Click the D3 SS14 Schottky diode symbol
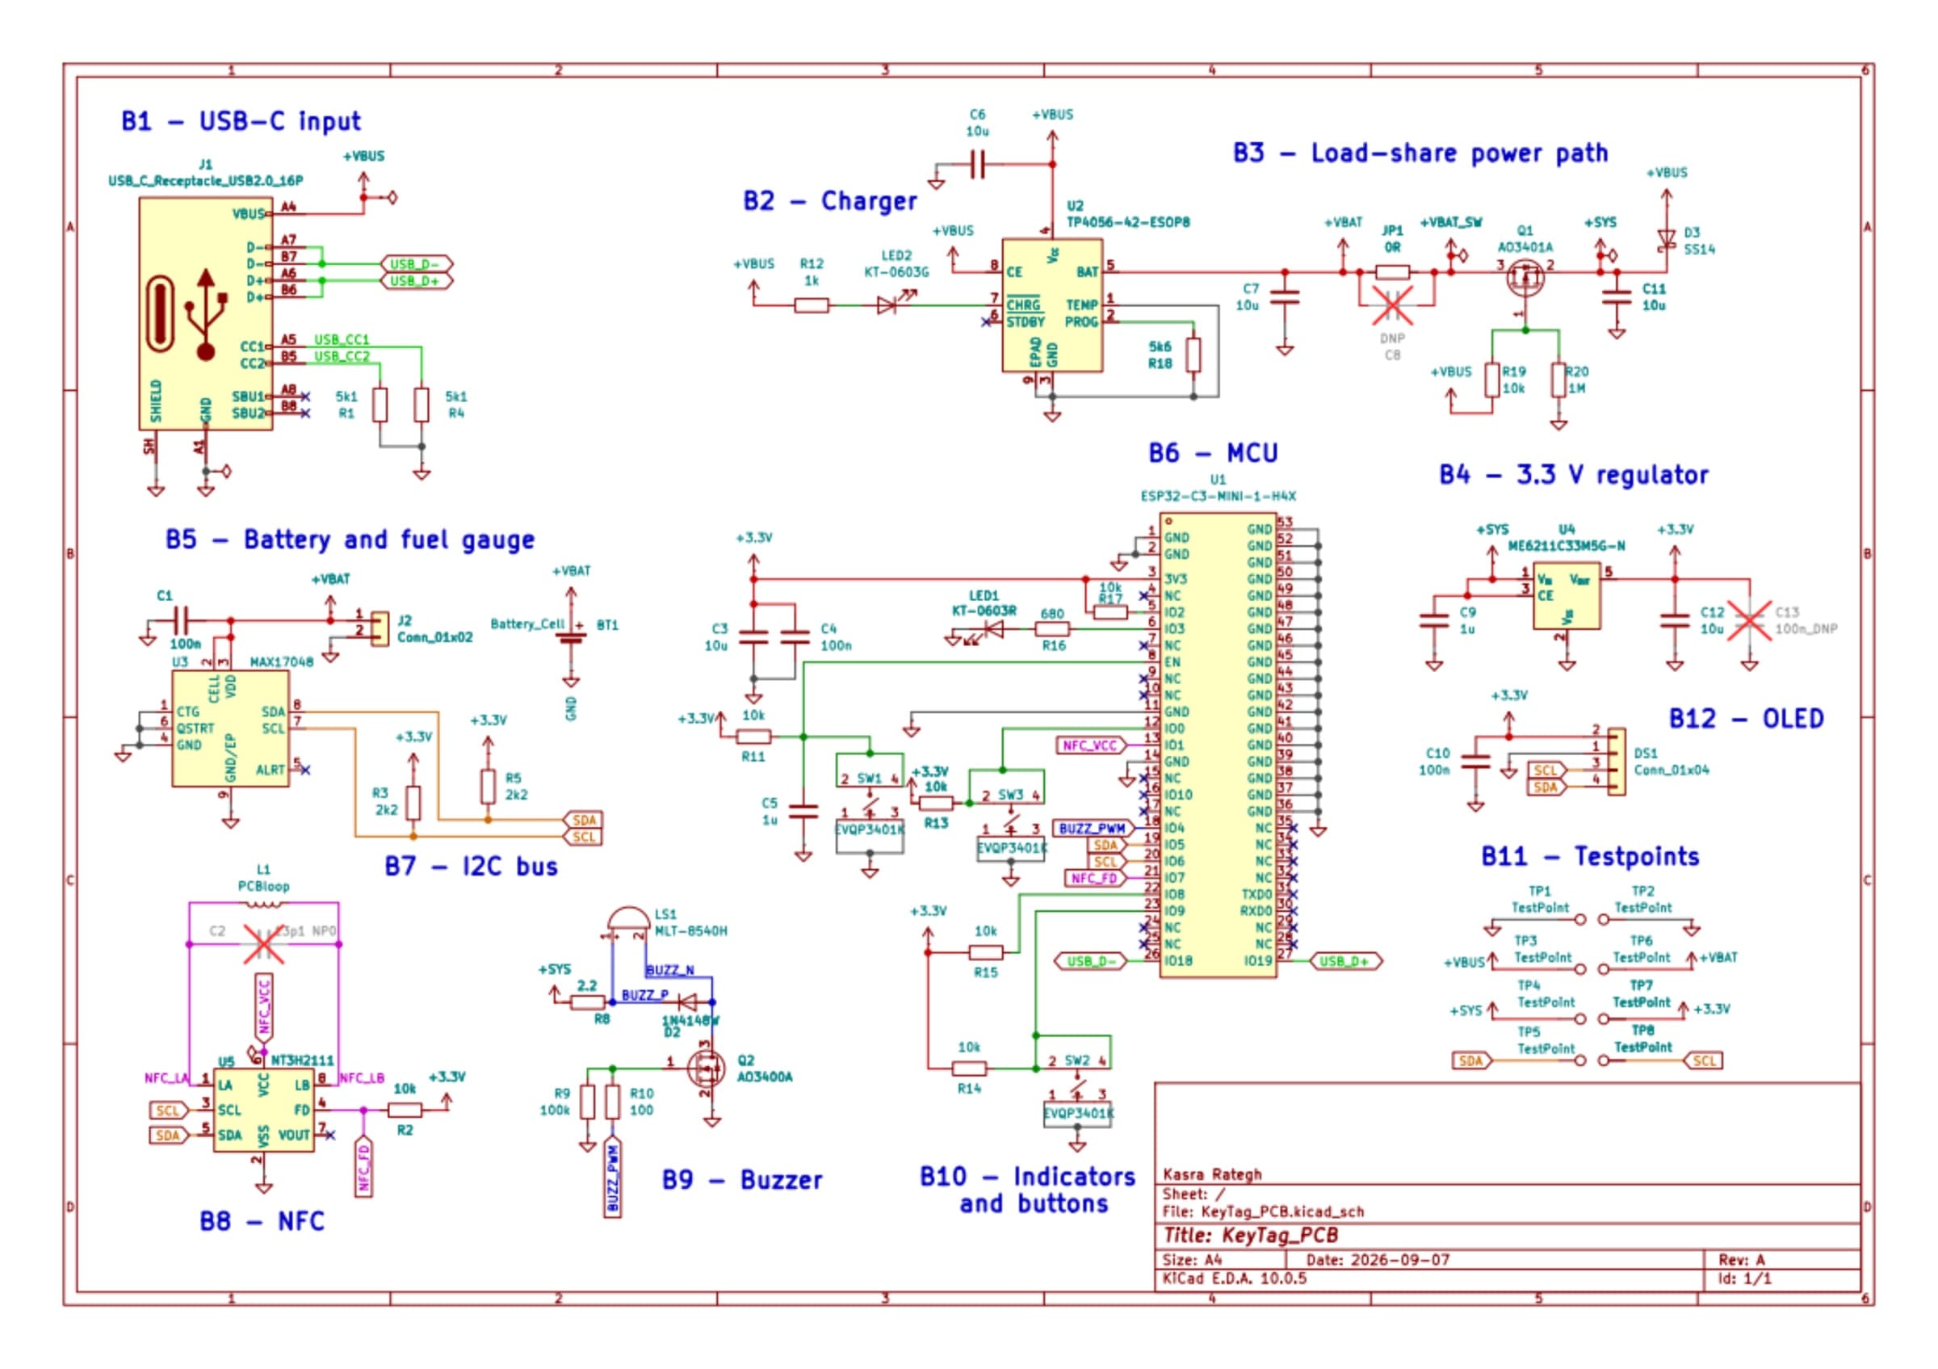 1666,239
